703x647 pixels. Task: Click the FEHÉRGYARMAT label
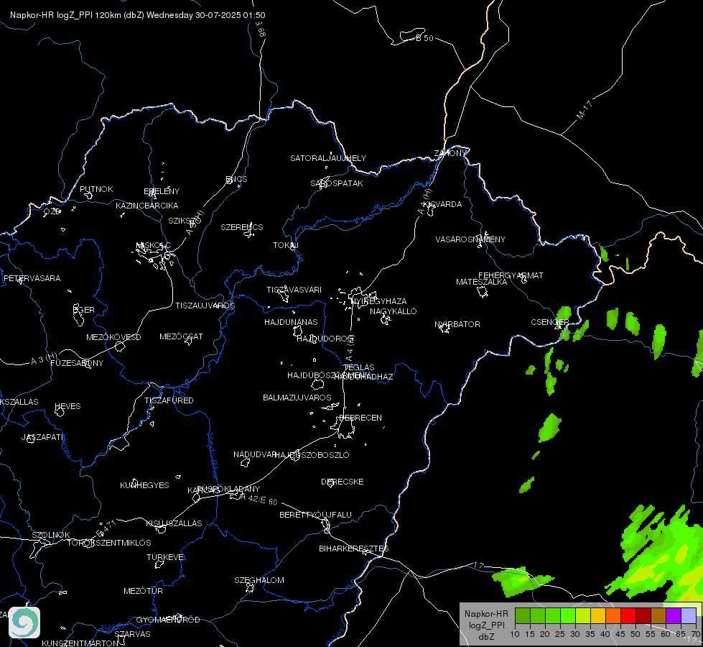511,275
